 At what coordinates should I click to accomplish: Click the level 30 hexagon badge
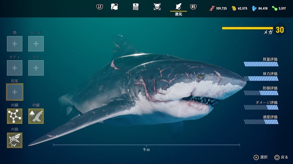280,30
